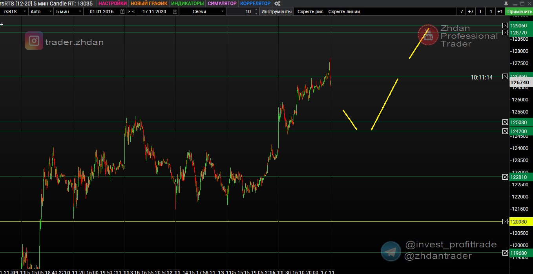Edit the start date field 01.01.2016
Viewport: 533px width, 274px height.
(102, 12)
